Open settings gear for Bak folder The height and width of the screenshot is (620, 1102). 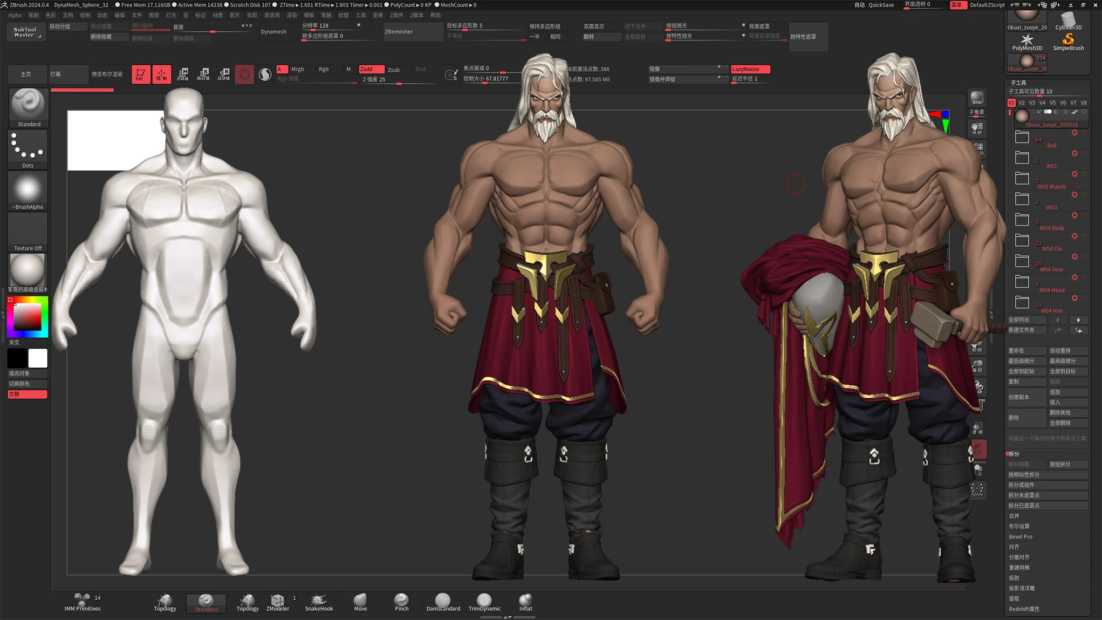[1074, 133]
